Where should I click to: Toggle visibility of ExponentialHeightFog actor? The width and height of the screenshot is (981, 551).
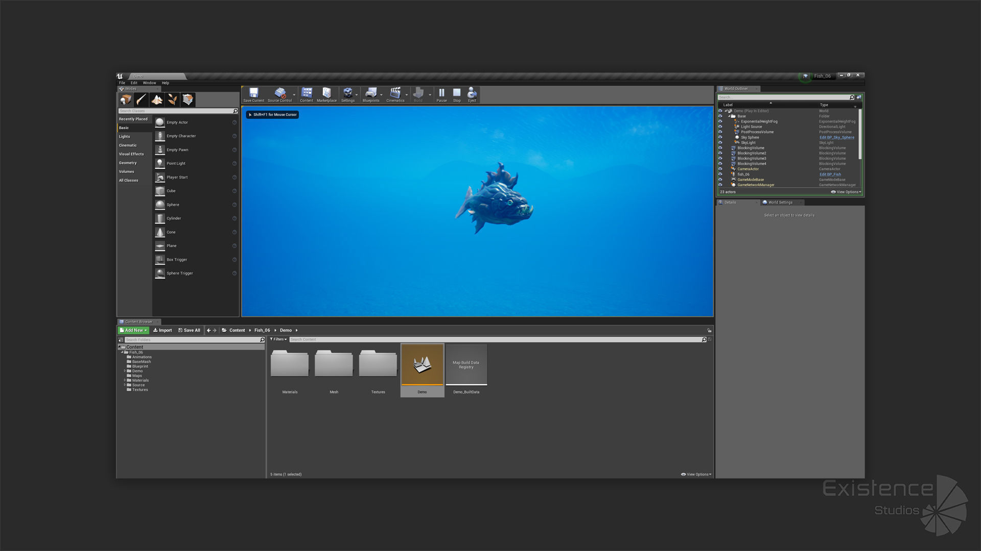pyautogui.click(x=720, y=121)
